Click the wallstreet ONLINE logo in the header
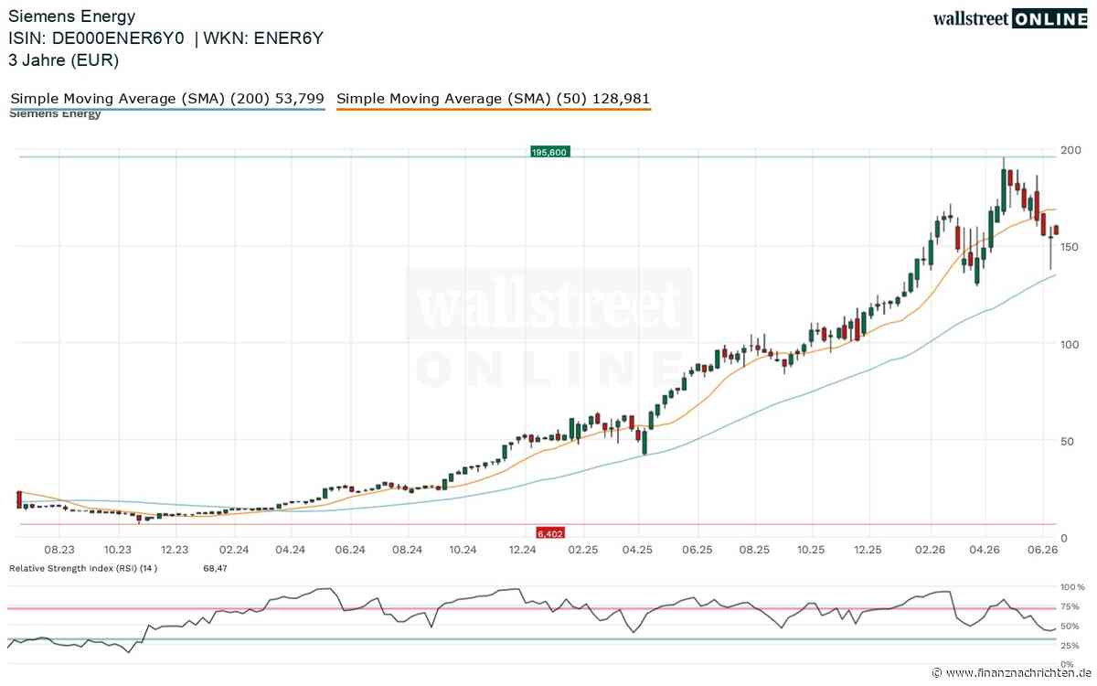This screenshot has height=686, width=1097. click(x=1010, y=18)
